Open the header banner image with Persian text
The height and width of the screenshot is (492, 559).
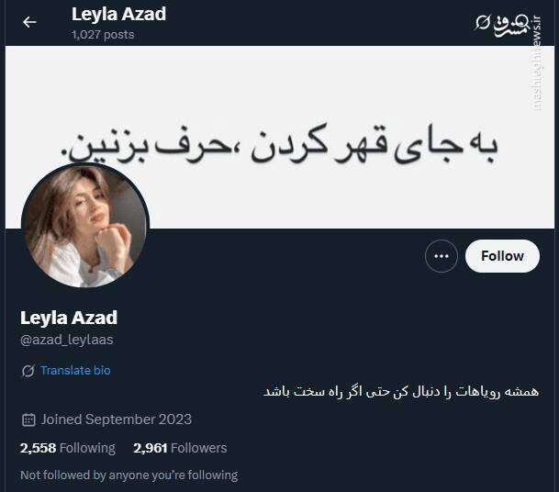pyautogui.click(x=280, y=138)
